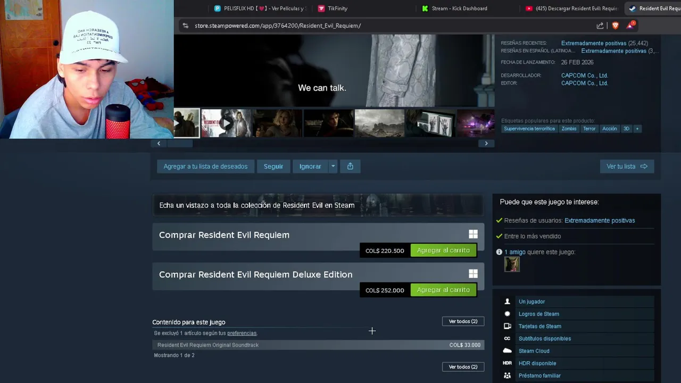Click the Acción tag
The height and width of the screenshot is (383, 681).
click(x=610, y=129)
